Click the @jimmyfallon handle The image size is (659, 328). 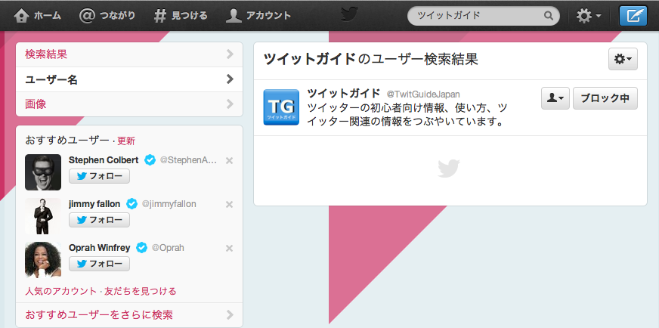click(x=169, y=204)
